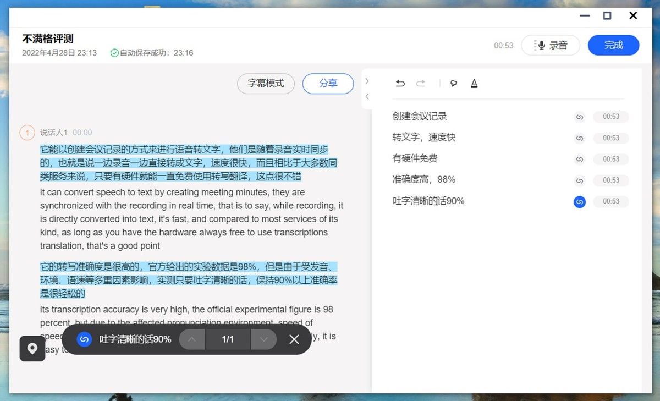
Task: Select the highlighter marker tool
Action: (454, 84)
